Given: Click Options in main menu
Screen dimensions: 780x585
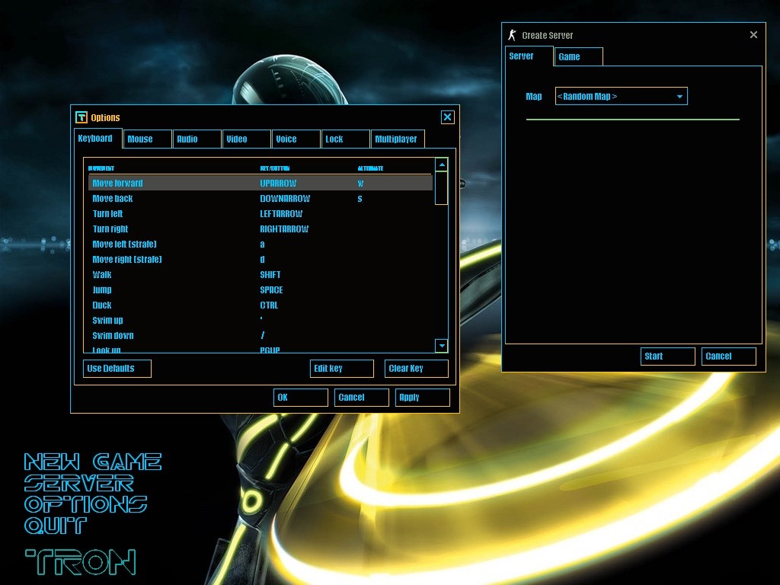Looking at the screenshot, I should [x=85, y=504].
